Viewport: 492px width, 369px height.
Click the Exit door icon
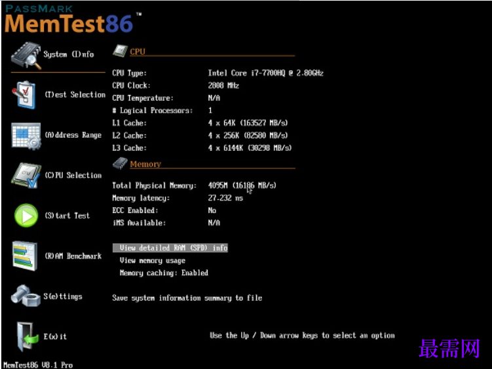click(x=27, y=337)
